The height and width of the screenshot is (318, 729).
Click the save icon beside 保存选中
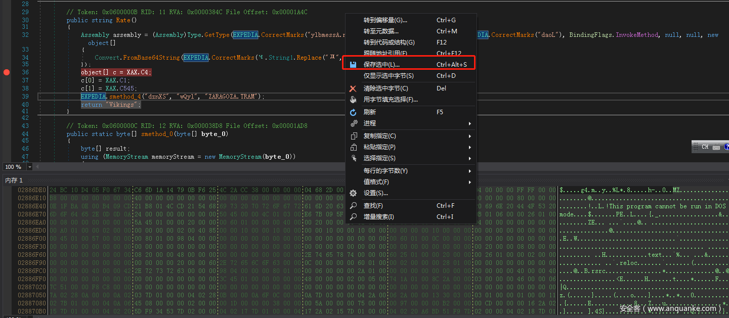(353, 65)
